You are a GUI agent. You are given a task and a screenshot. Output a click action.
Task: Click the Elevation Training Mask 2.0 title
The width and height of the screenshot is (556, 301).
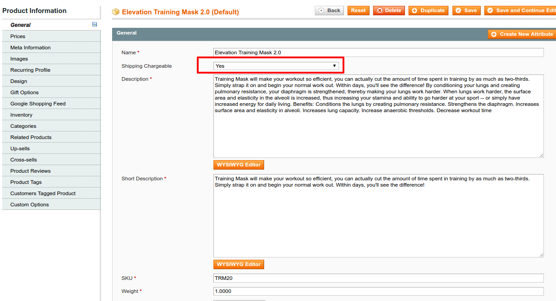pos(180,12)
